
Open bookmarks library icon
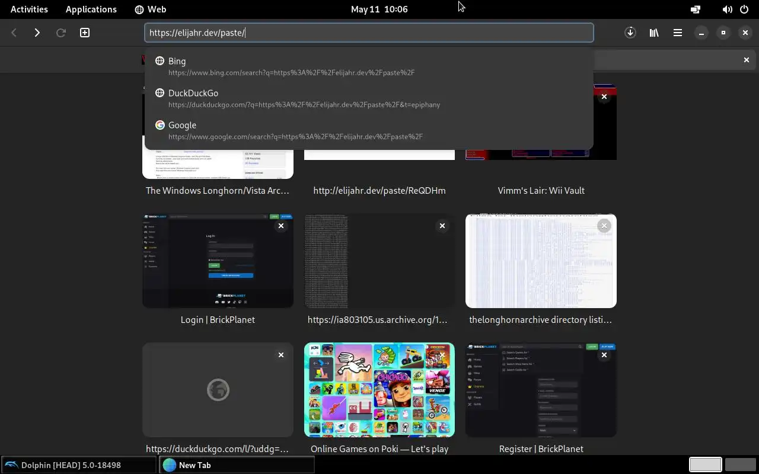pos(654,33)
